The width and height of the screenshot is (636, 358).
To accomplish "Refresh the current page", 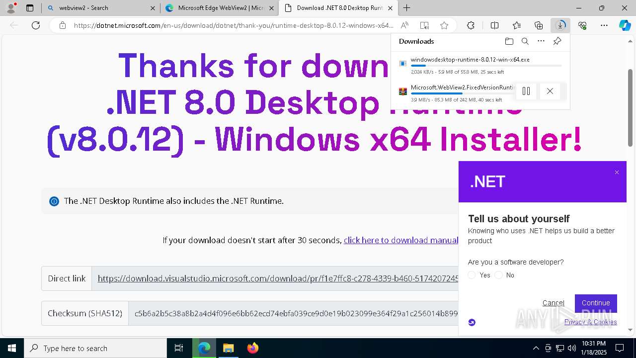I will click(x=36, y=25).
